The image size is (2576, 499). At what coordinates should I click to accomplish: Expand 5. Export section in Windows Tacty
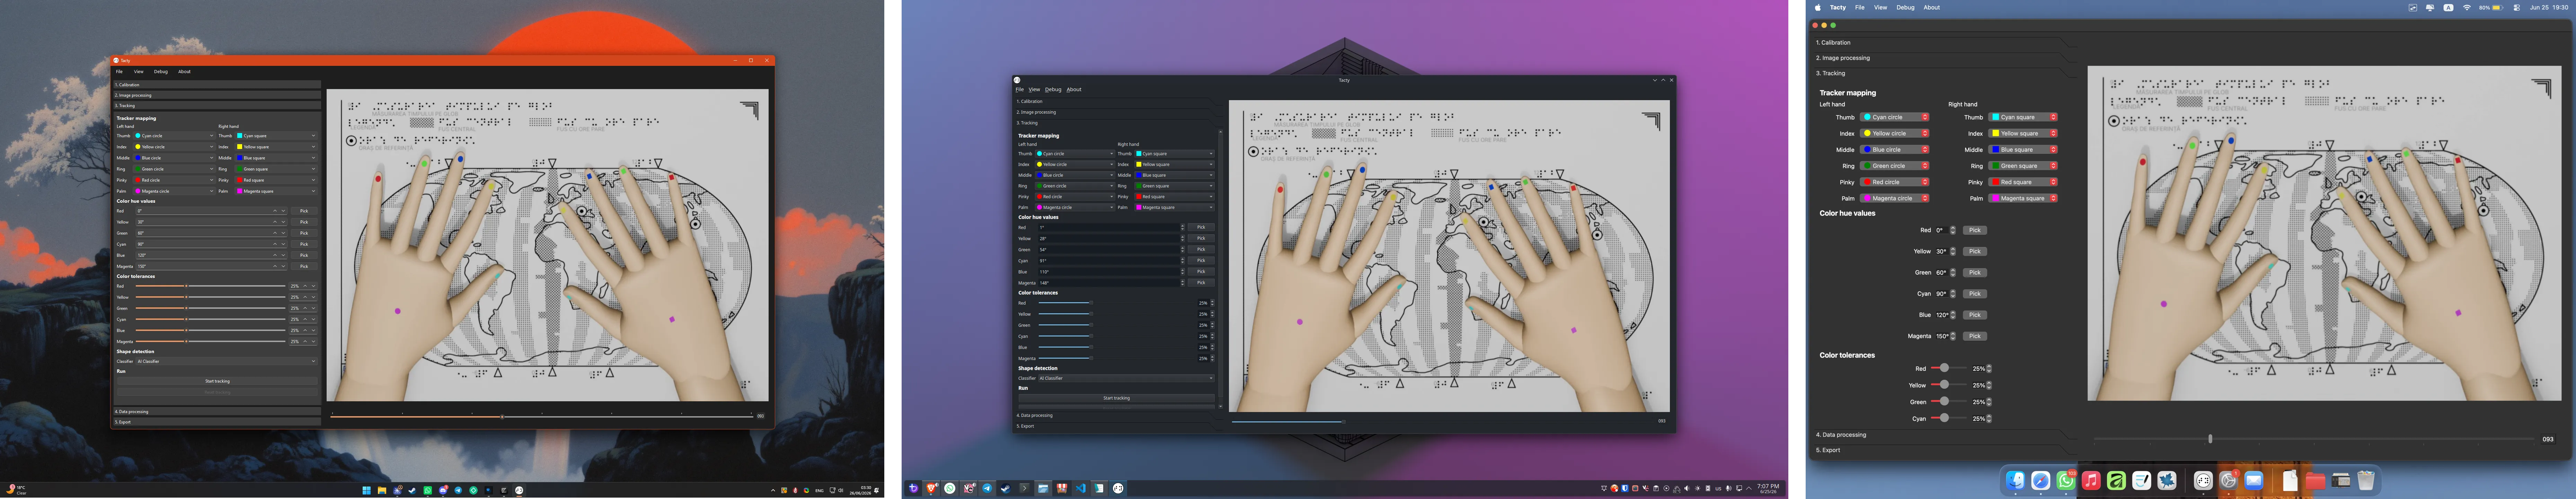216,422
